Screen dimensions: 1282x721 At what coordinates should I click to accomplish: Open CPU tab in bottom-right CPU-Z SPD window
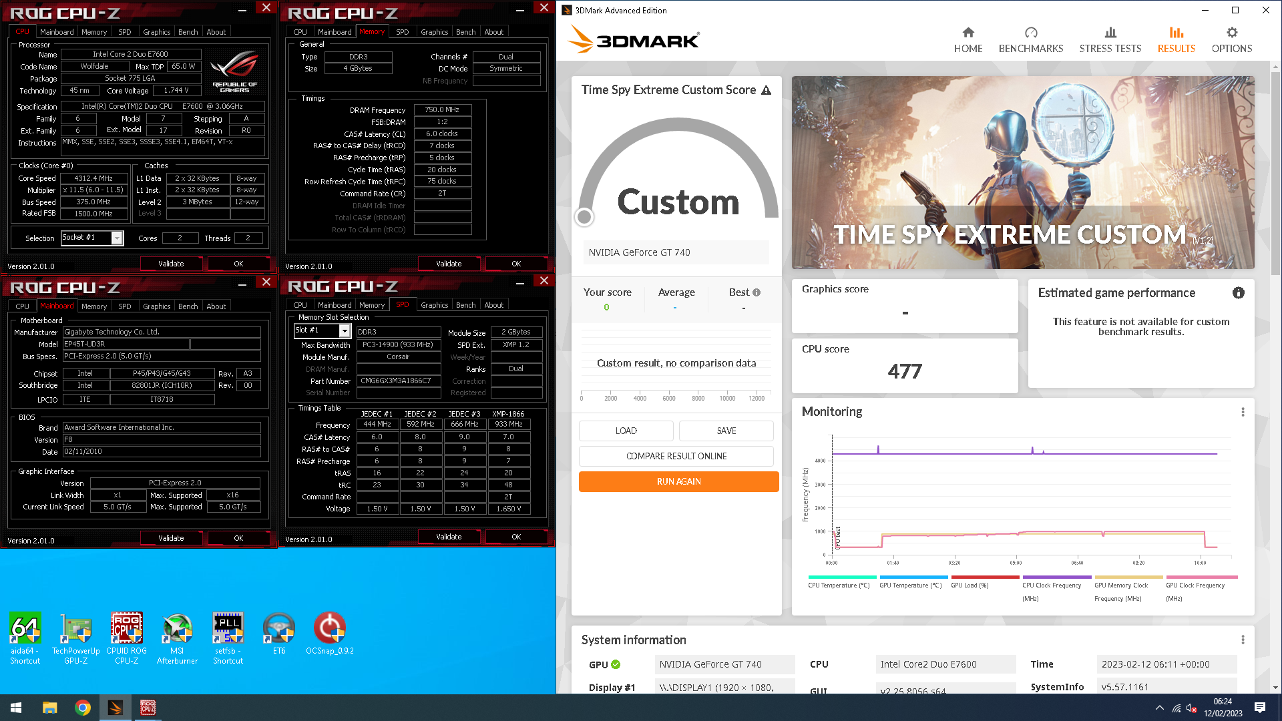[x=300, y=305]
